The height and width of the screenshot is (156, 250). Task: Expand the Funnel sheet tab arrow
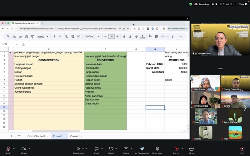tap(65, 136)
